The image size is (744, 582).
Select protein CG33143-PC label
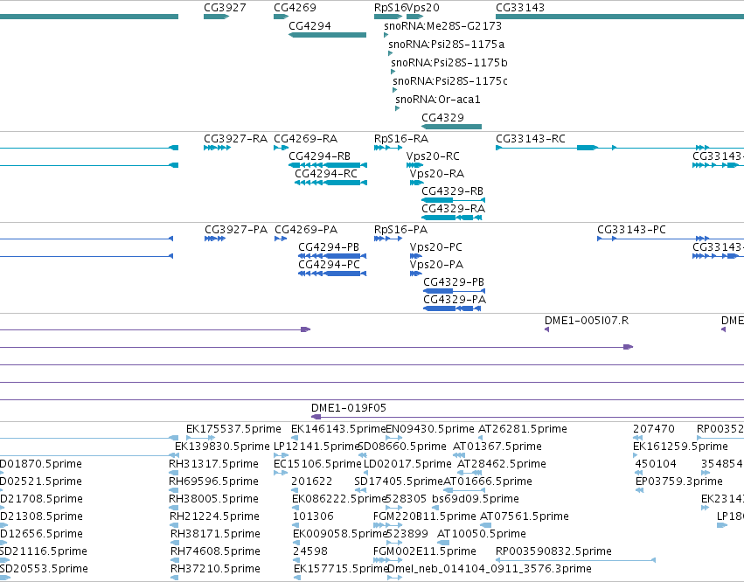pyautogui.click(x=631, y=230)
